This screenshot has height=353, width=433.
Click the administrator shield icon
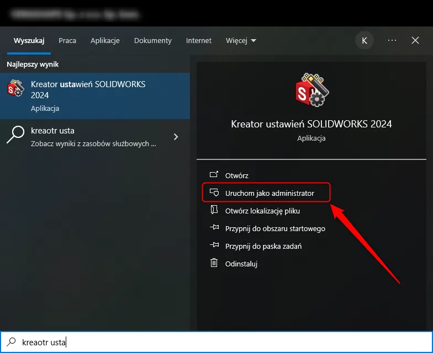click(214, 192)
